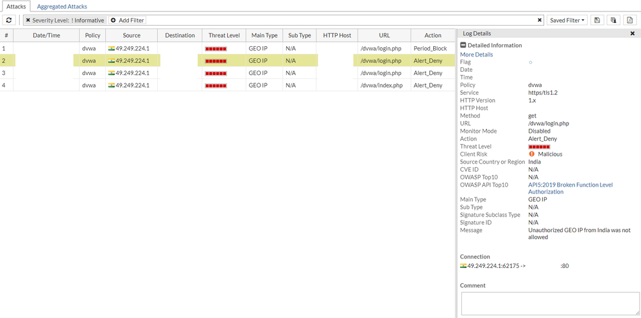This screenshot has height=318, width=641.
Task: Click the Flag circle indicator in Log Details
Action: click(531, 62)
